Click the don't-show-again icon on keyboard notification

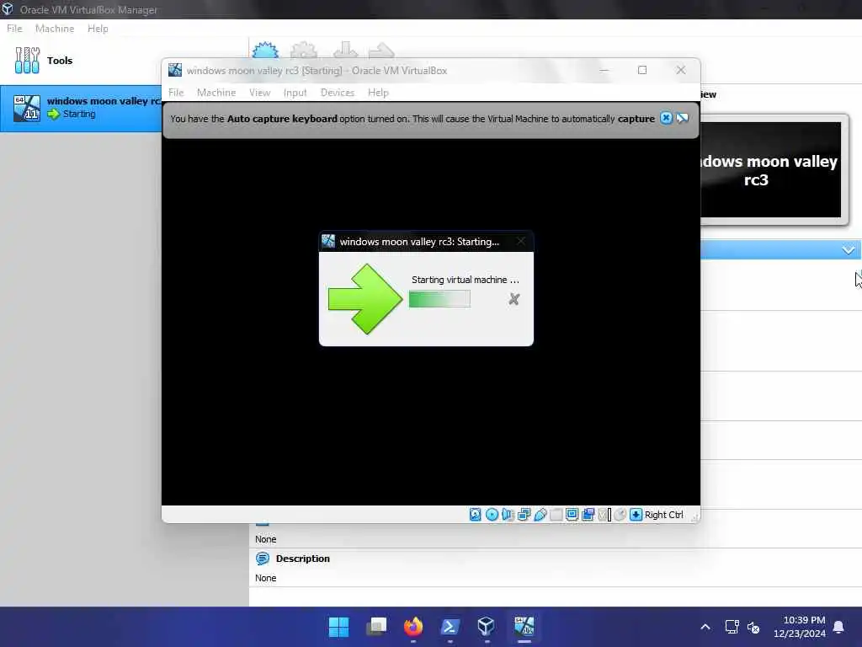[682, 118]
